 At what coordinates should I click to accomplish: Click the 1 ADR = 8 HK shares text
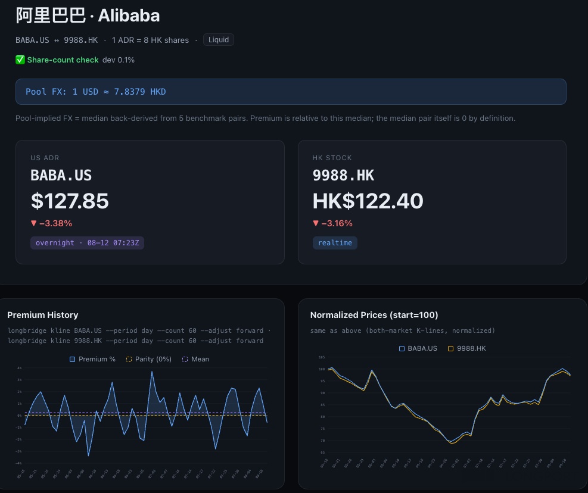(x=150, y=40)
